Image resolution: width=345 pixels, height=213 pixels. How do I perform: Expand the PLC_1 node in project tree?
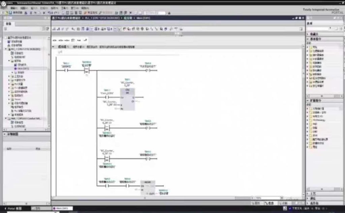[6, 49]
